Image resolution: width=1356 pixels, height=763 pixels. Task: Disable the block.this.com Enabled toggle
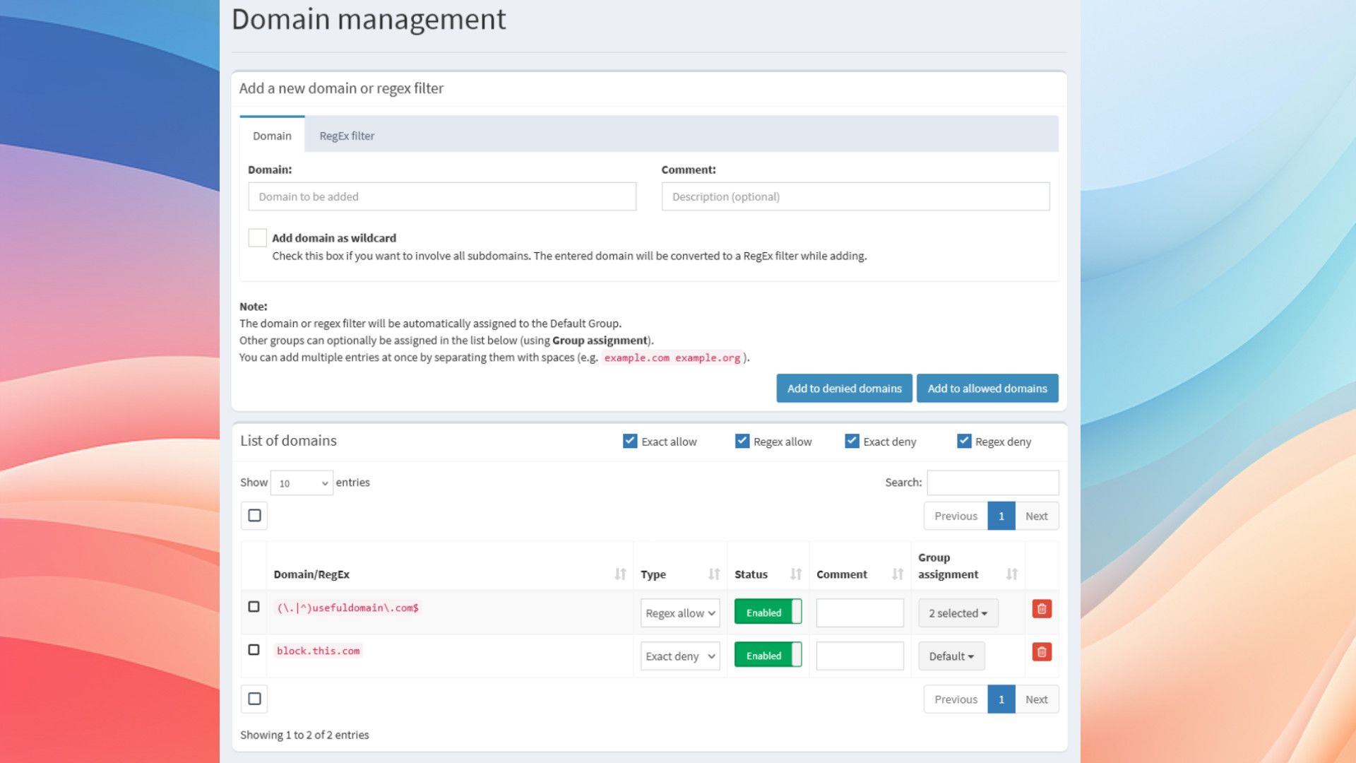click(768, 656)
